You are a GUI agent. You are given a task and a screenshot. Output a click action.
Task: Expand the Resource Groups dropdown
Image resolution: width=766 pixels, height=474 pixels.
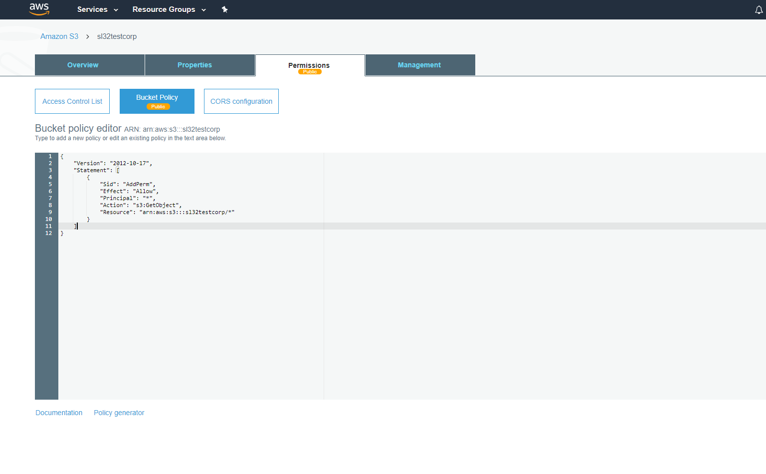(x=169, y=9)
